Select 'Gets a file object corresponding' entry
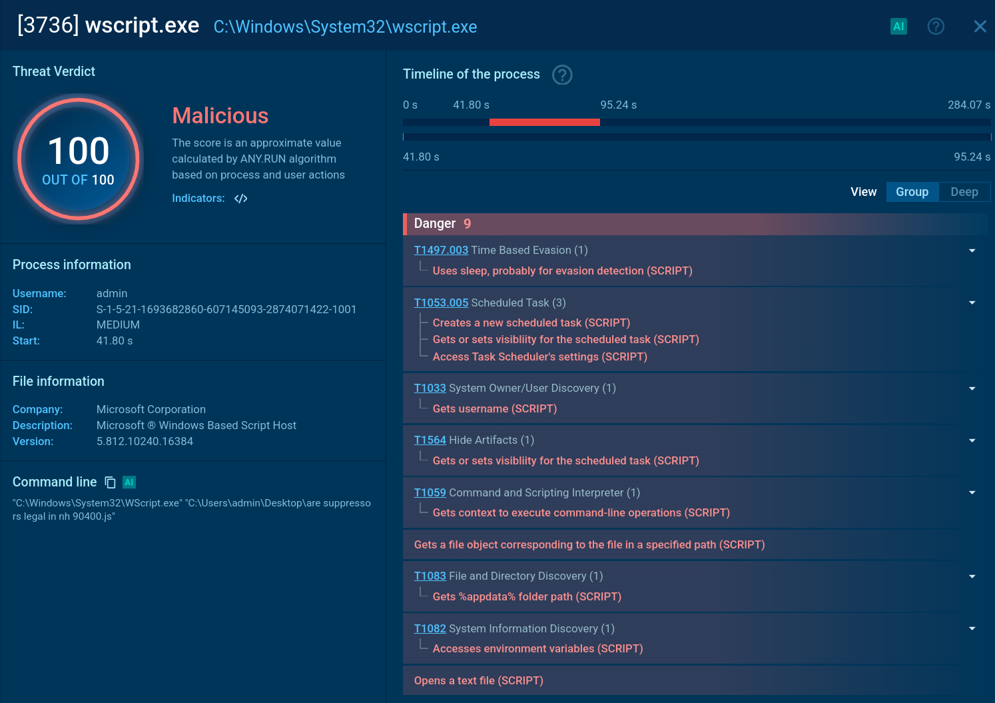Image resolution: width=995 pixels, height=703 pixels. point(589,545)
